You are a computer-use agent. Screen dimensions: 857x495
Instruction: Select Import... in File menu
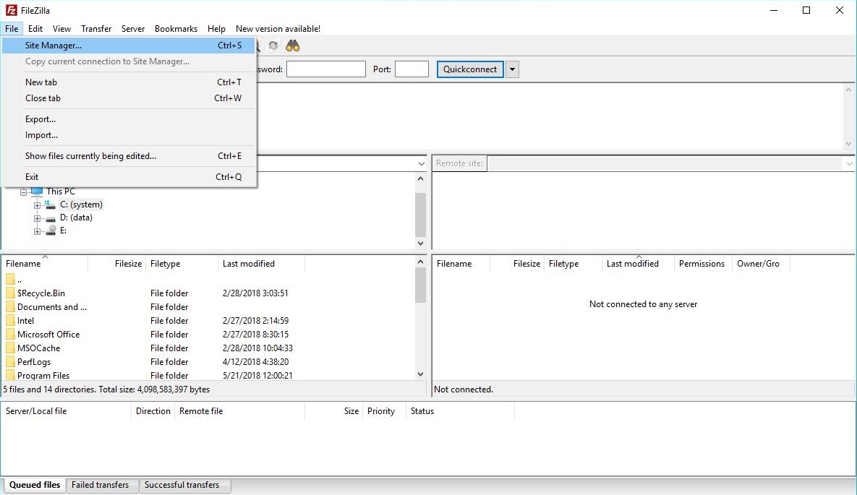129,135
